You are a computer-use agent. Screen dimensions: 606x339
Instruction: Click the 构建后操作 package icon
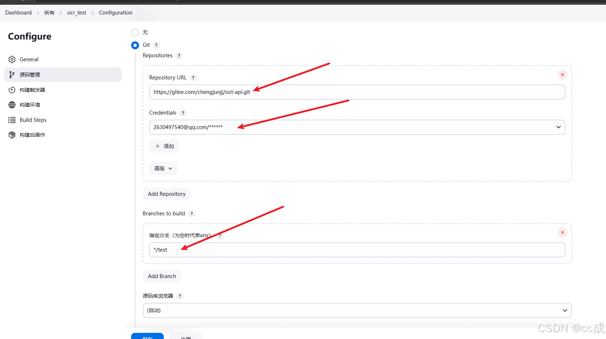(x=12, y=135)
